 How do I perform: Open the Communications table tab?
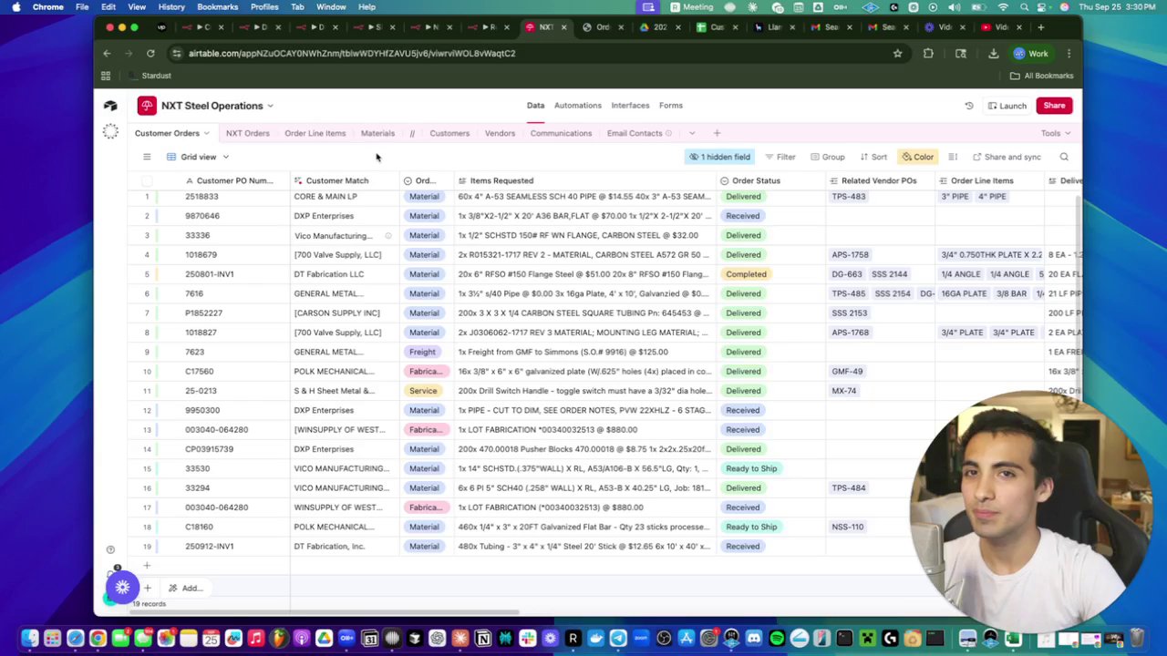pos(561,133)
